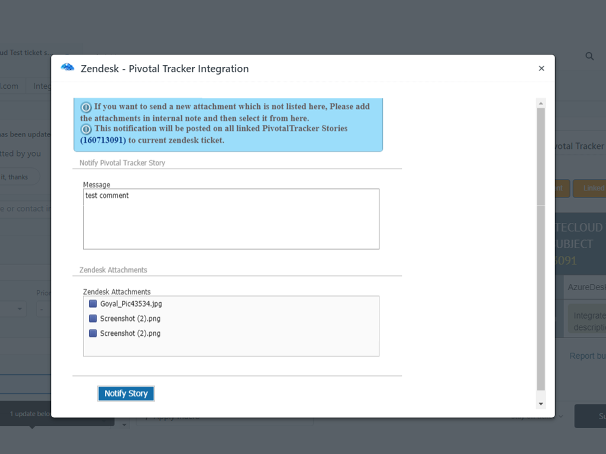Click the Report bug link on right

click(x=587, y=356)
